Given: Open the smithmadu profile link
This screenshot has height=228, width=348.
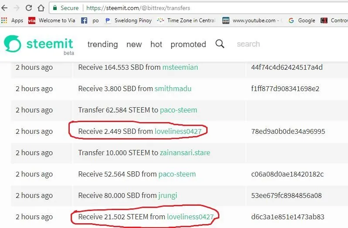Looking at the screenshot, I should [173, 89].
